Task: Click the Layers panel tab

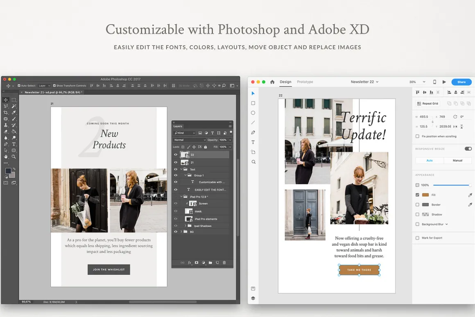Action: click(178, 127)
